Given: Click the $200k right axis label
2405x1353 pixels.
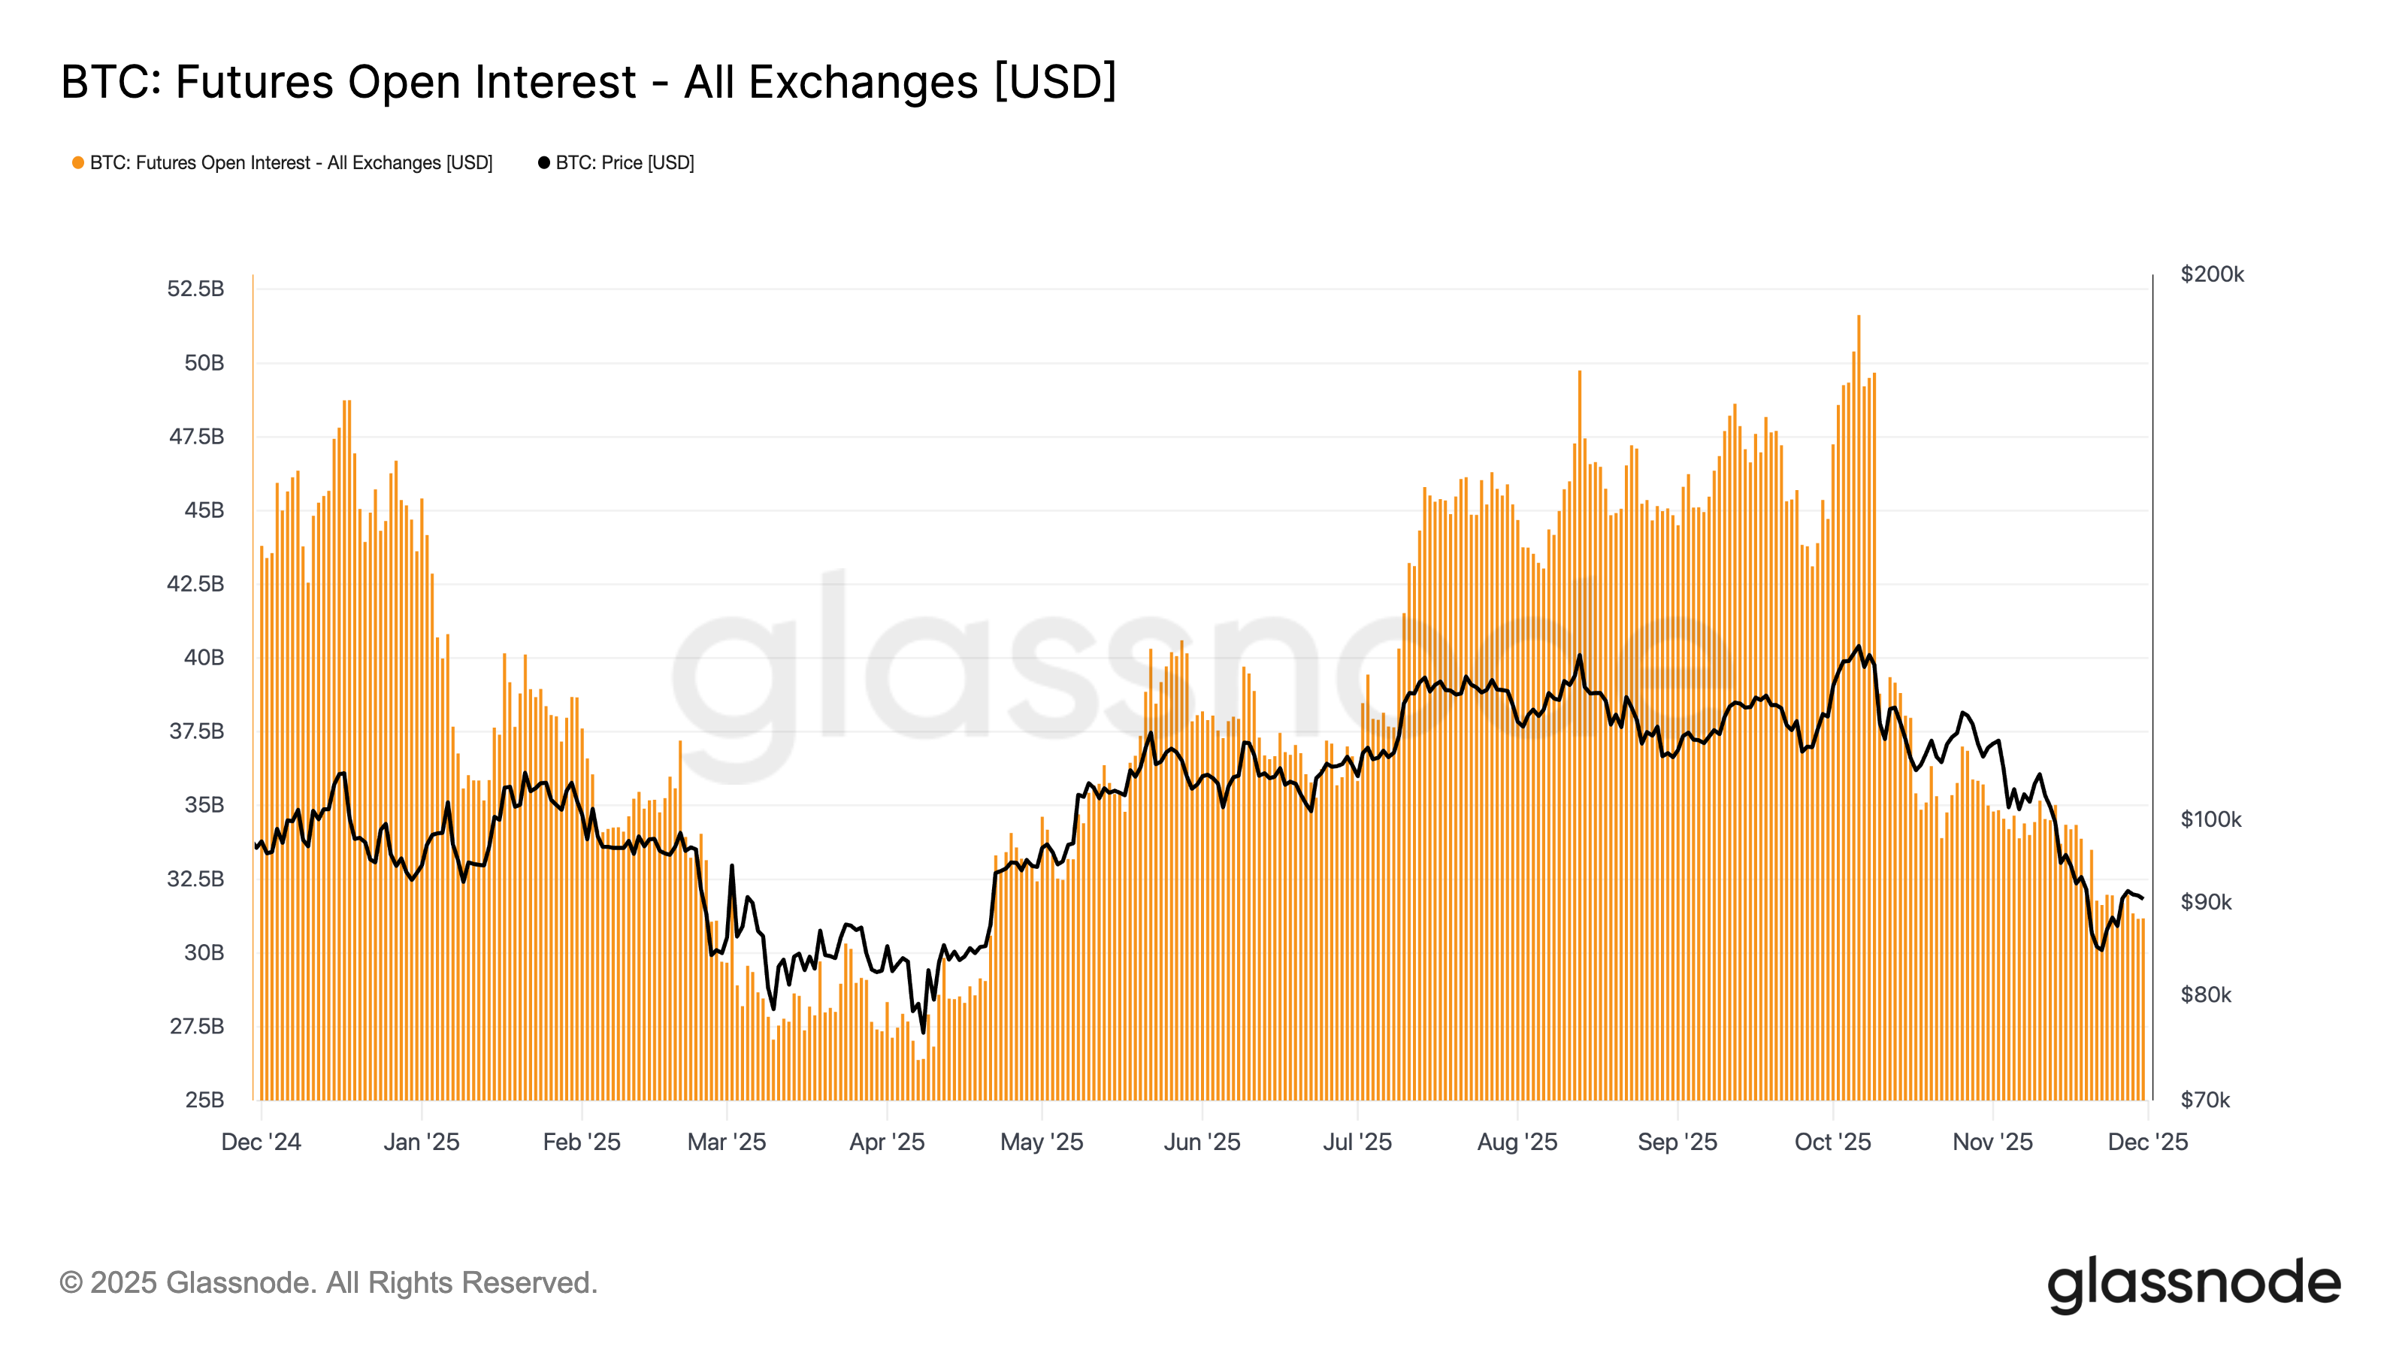Looking at the screenshot, I should pos(2212,274).
